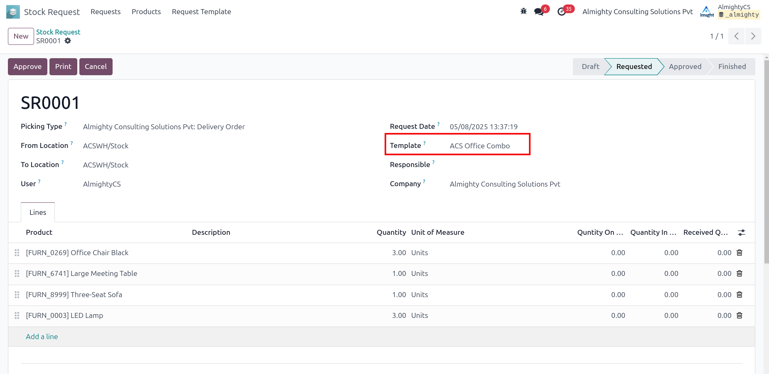Go to the next record arrow
This screenshot has width=769, height=374.
[753, 36]
